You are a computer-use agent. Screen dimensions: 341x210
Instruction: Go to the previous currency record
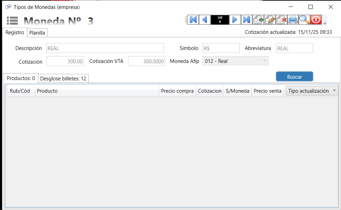204,20
